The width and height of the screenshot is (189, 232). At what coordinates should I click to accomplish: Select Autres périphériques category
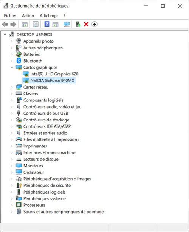click(x=43, y=48)
